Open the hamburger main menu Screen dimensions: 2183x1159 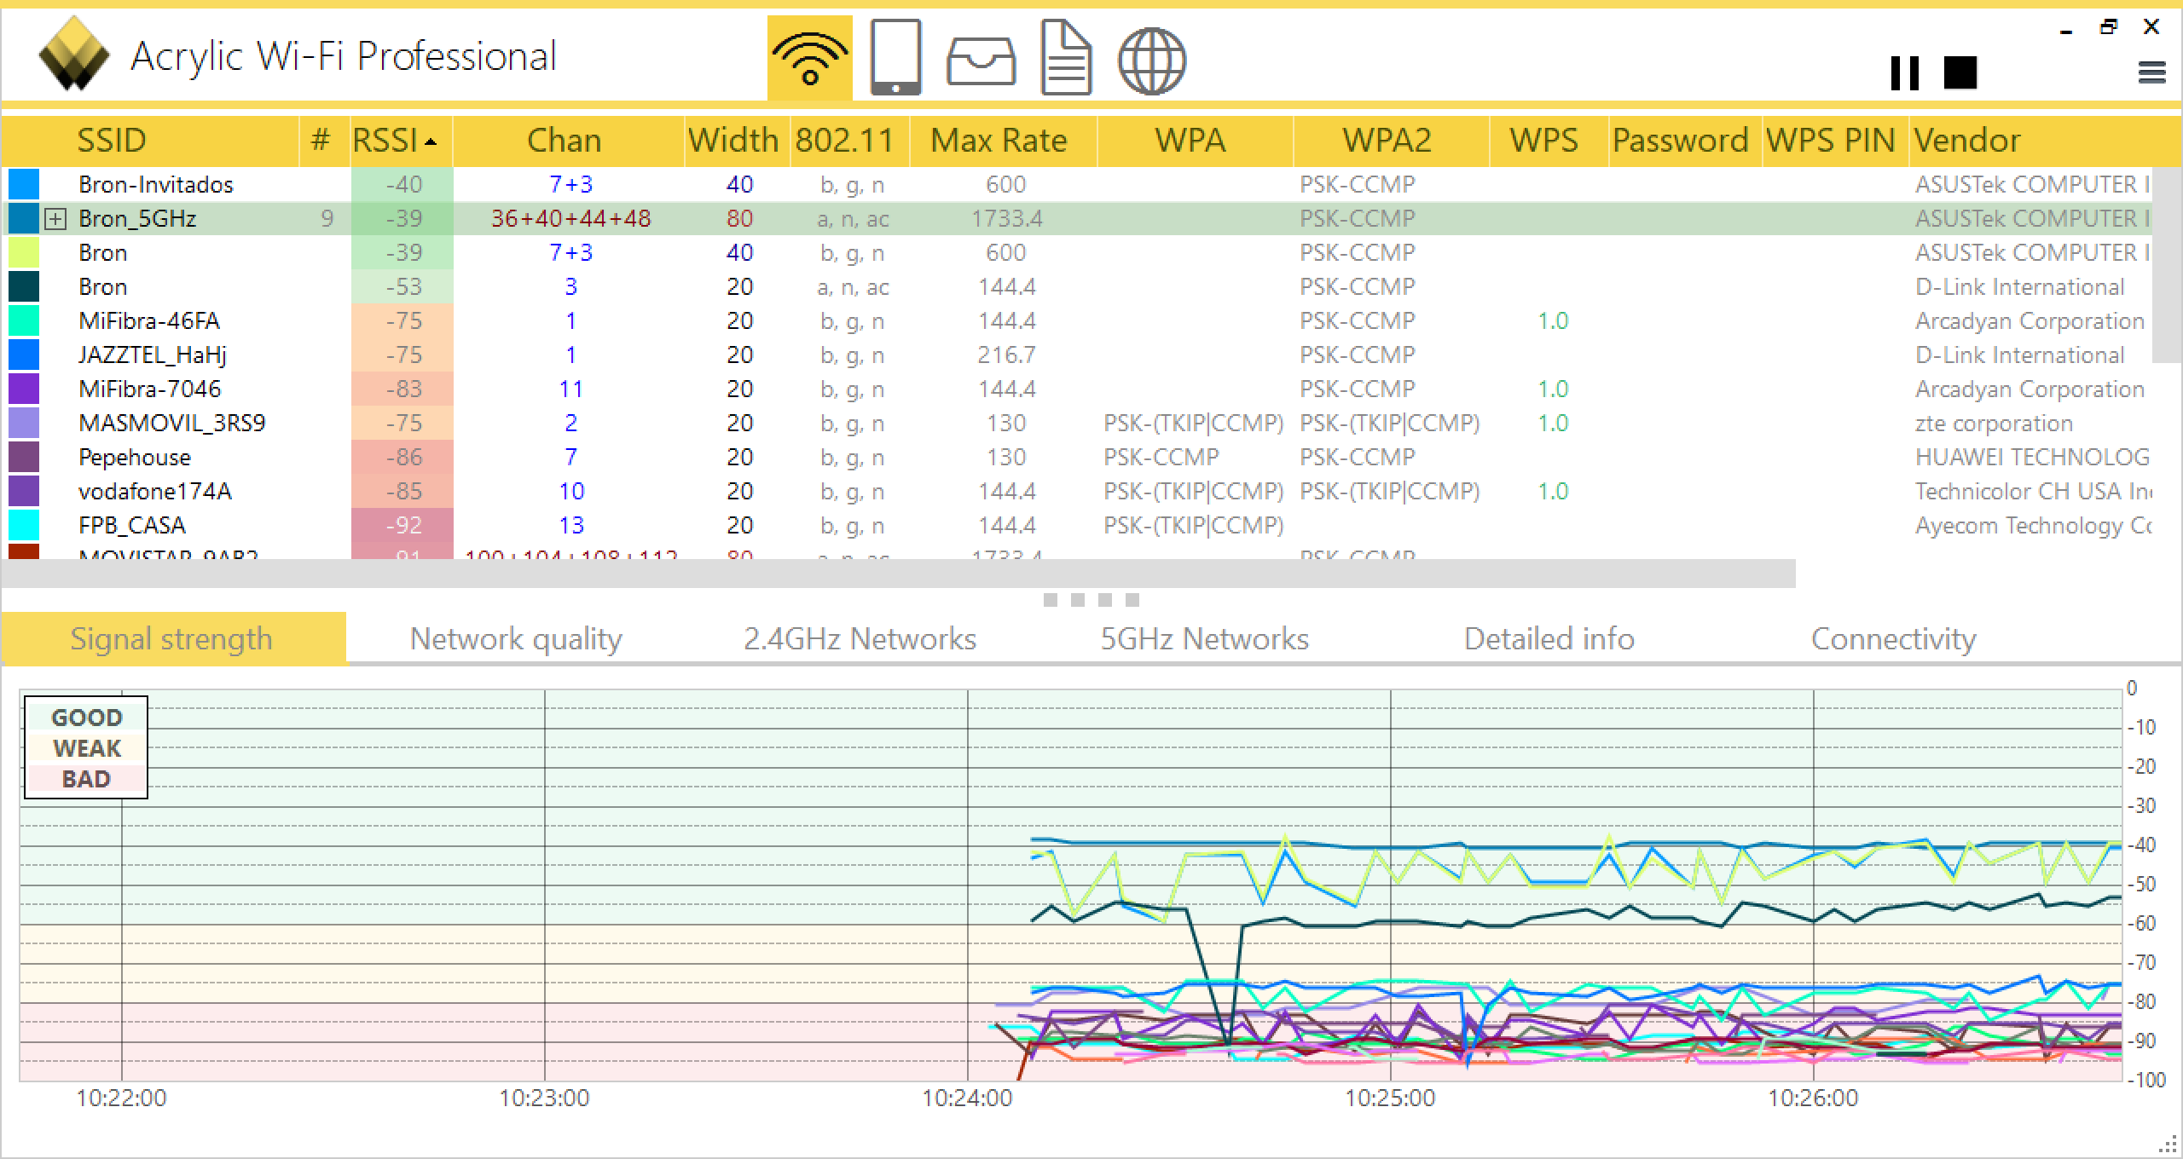2151,73
